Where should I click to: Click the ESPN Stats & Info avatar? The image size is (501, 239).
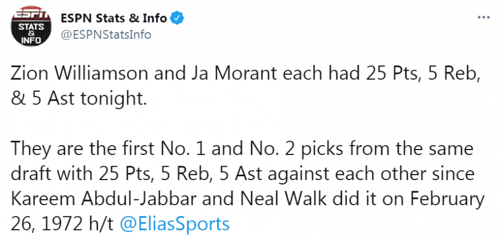(27, 26)
